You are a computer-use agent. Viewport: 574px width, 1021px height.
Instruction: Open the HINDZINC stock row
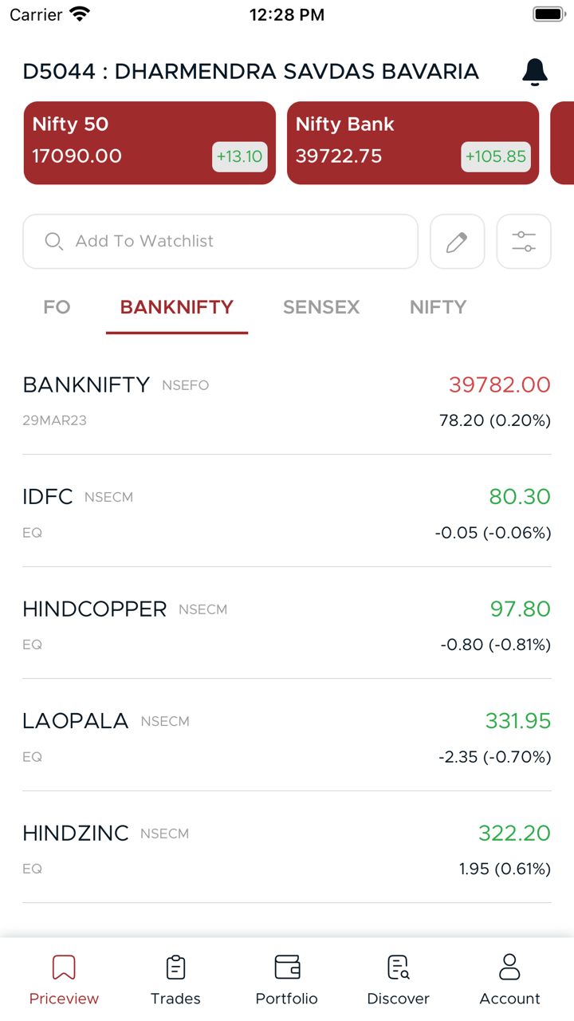pyautogui.click(x=286, y=849)
